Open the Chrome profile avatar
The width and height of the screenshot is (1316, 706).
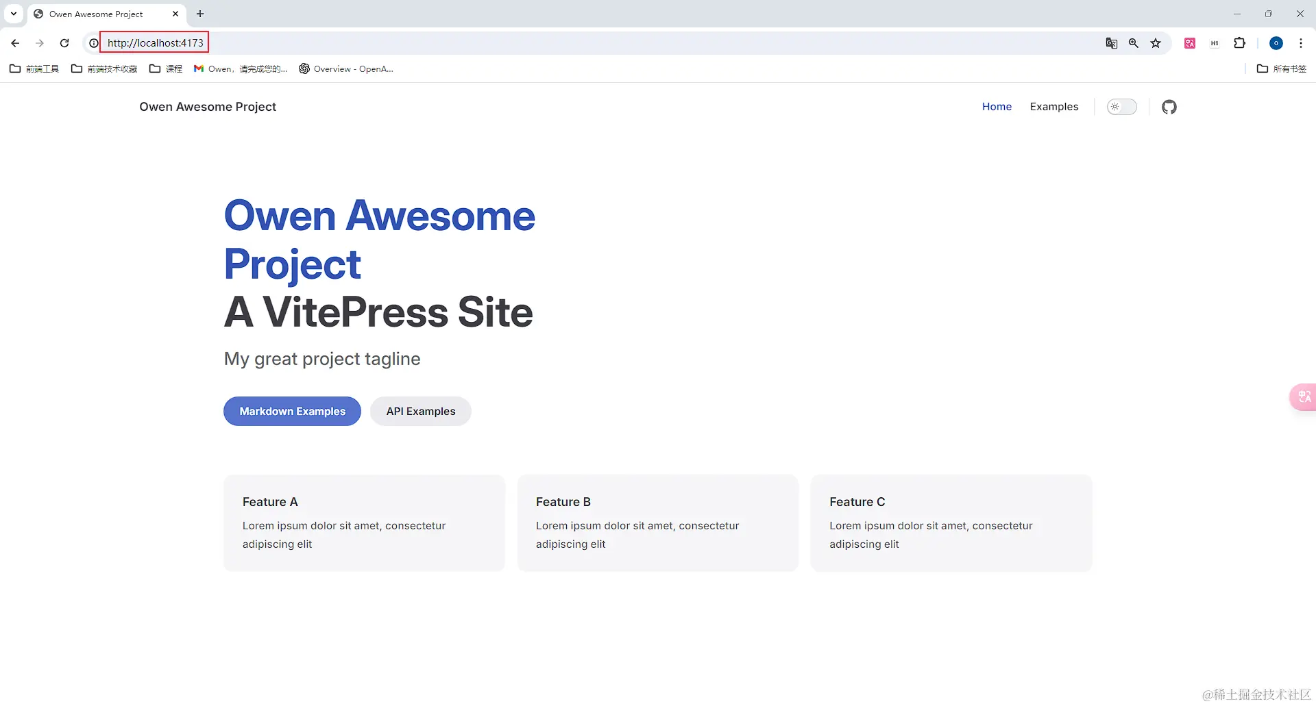pos(1276,43)
